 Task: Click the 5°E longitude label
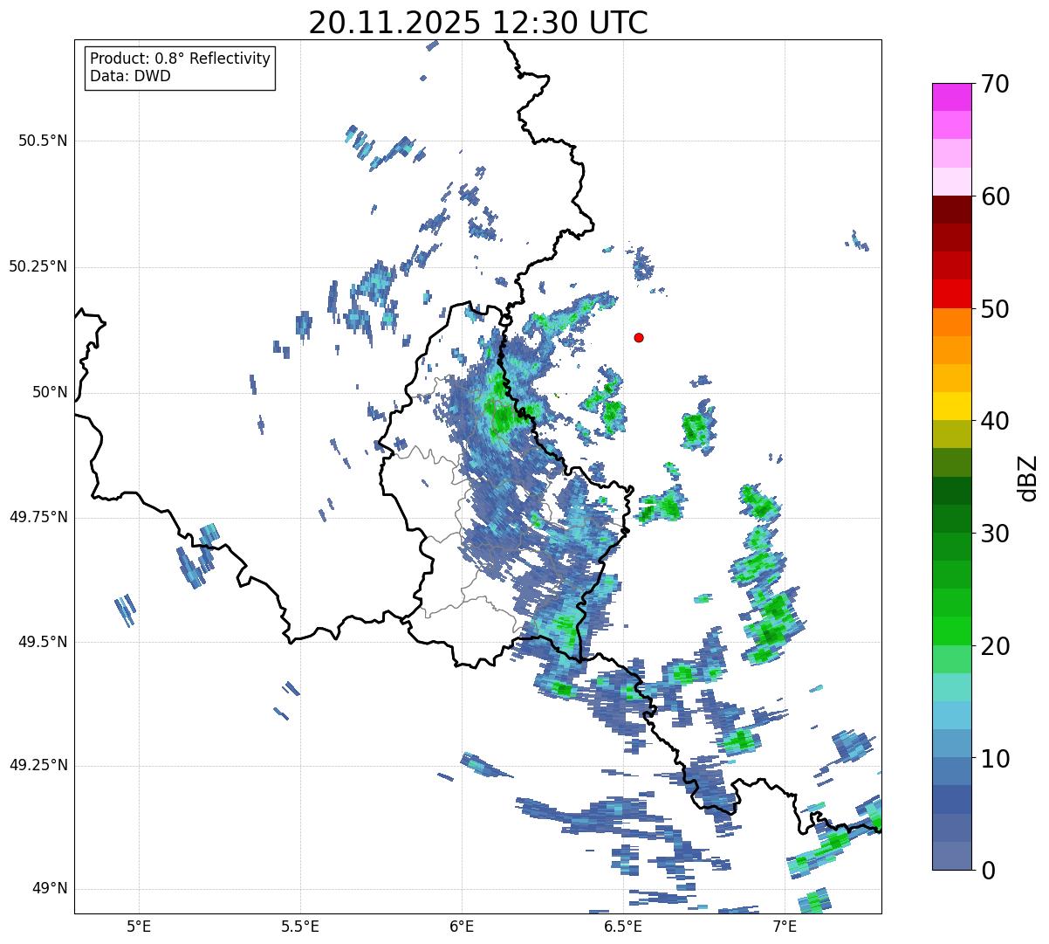[139, 926]
